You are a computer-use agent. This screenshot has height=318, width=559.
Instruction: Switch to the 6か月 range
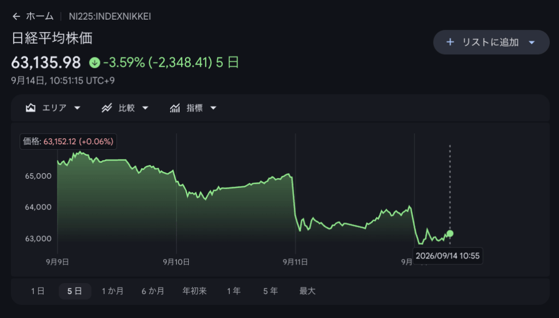(153, 291)
